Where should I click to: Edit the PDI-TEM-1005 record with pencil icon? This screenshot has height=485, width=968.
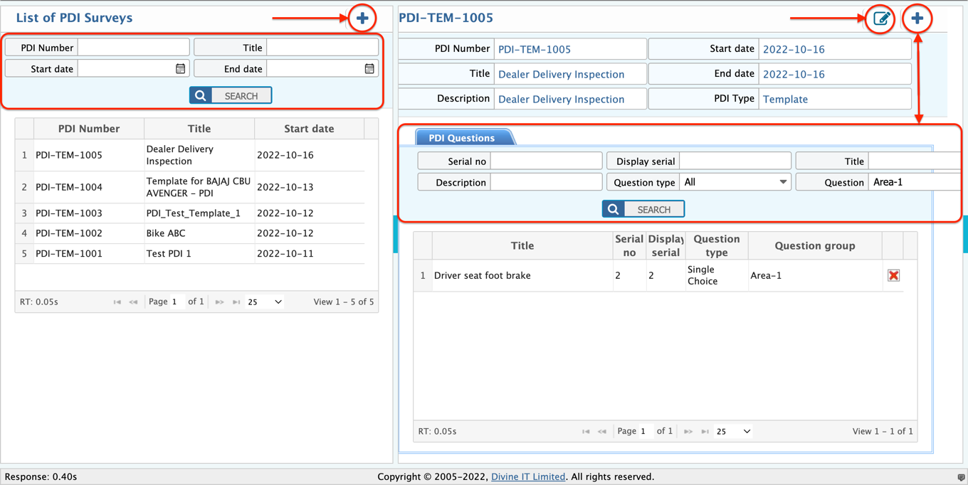click(x=881, y=18)
